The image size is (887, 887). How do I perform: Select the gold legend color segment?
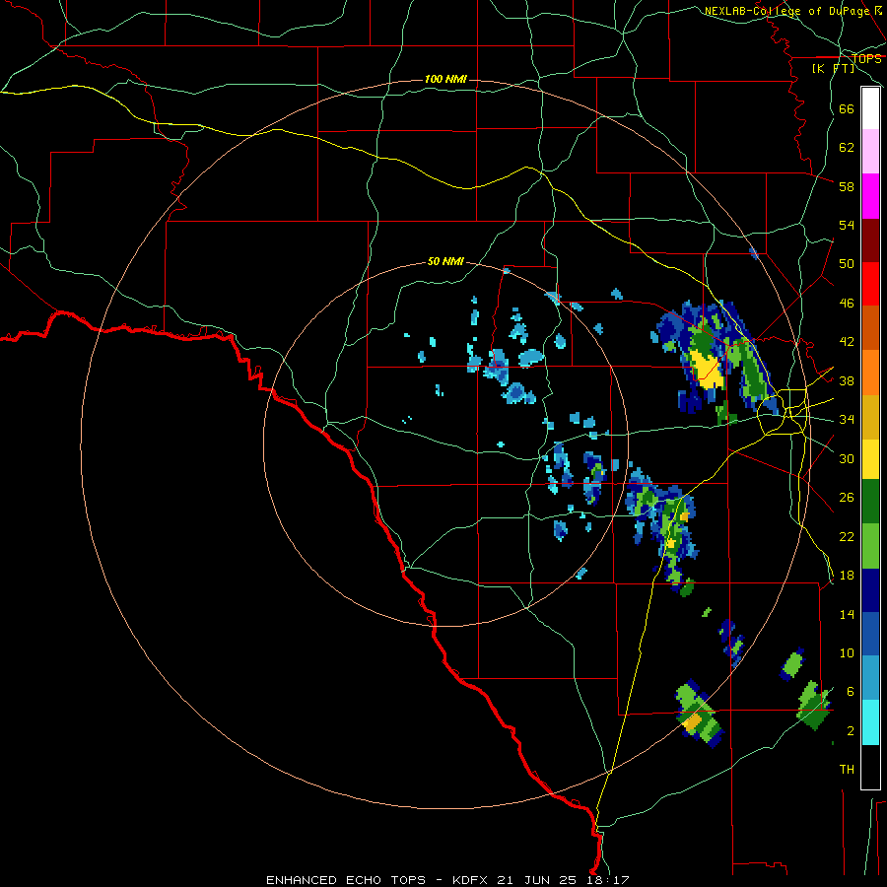coord(870,418)
